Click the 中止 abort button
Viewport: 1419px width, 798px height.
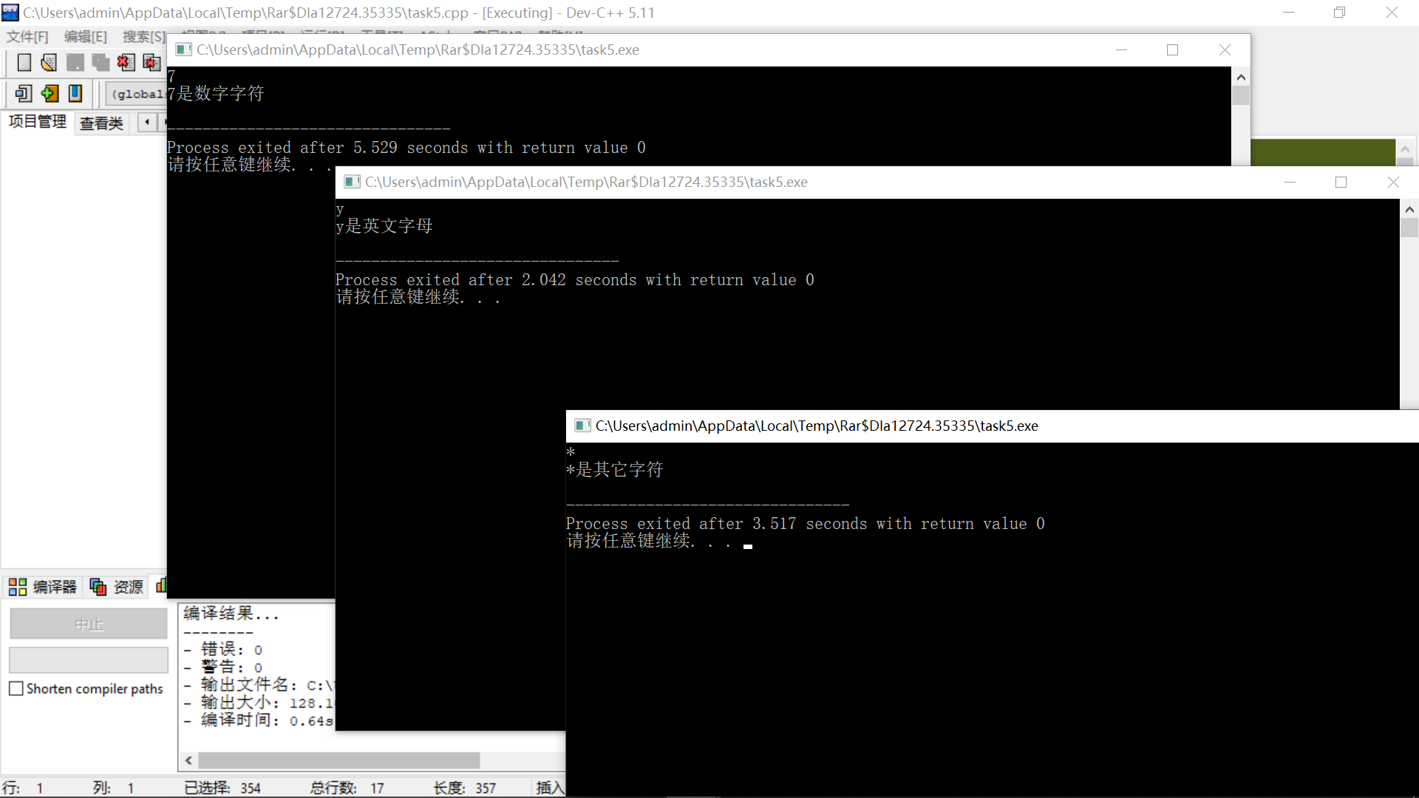(89, 624)
